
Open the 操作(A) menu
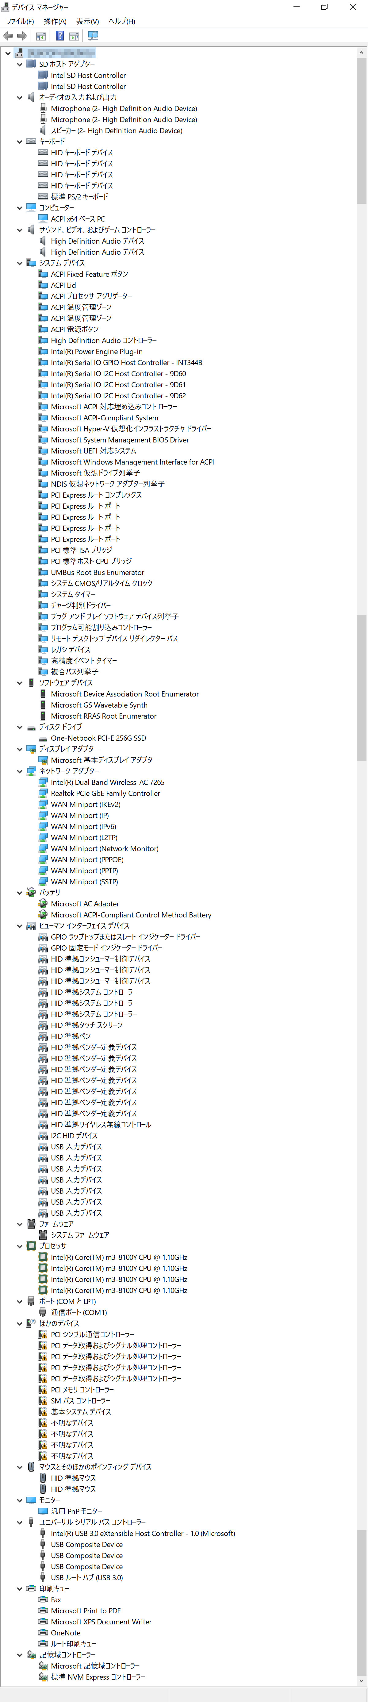tap(55, 21)
